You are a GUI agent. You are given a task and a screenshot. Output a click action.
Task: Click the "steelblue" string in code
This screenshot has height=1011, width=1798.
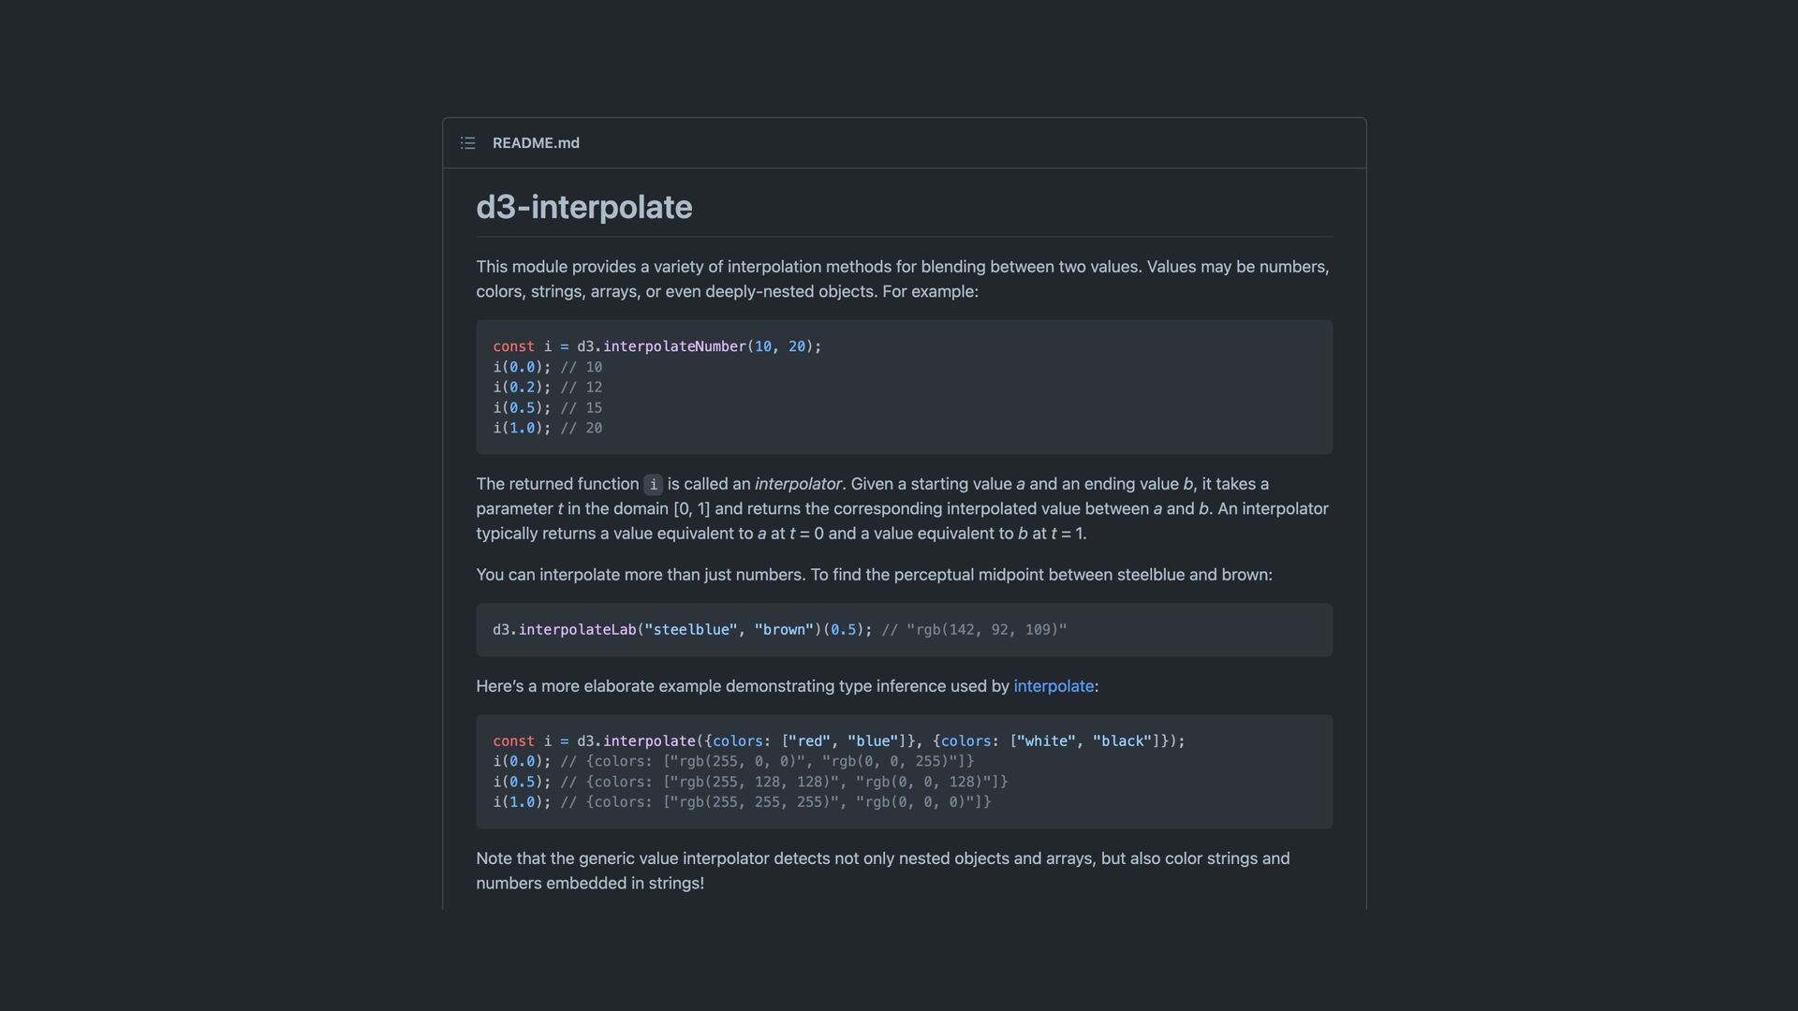(x=691, y=630)
